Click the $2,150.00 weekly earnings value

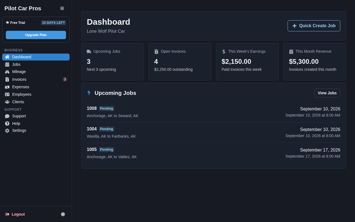tap(236, 62)
